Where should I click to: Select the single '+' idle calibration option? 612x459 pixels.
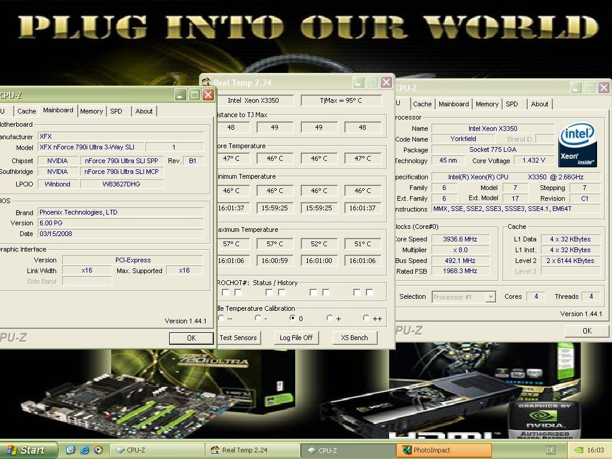[x=330, y=318]
